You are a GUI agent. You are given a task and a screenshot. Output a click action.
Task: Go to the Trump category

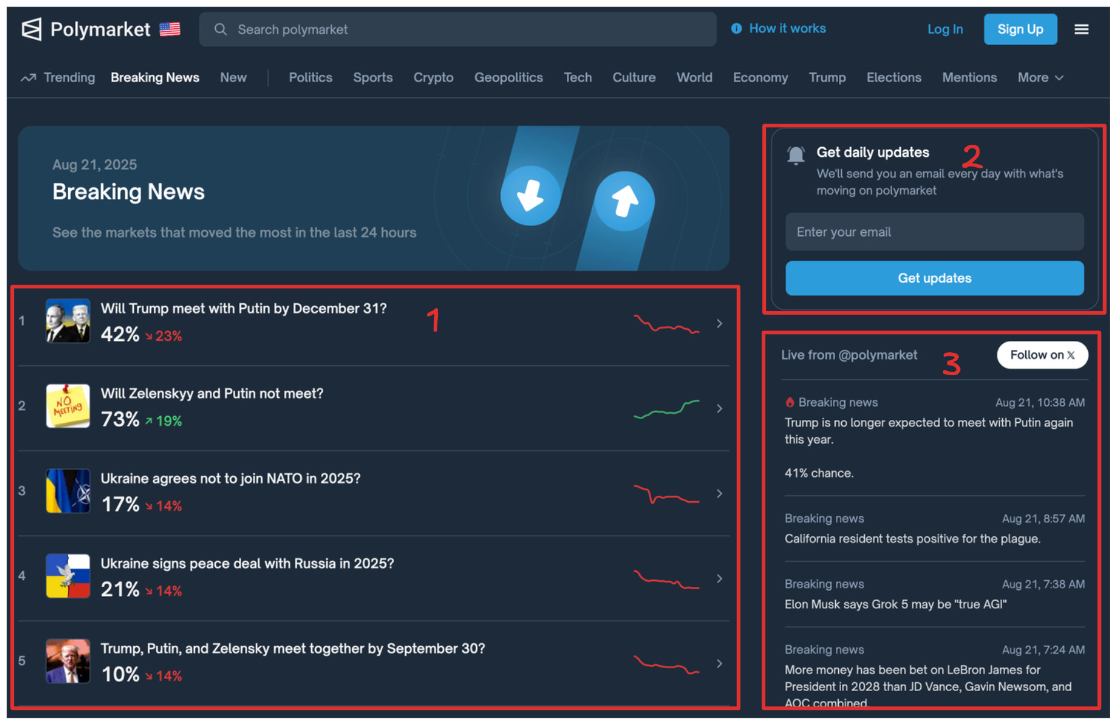point(827,78)
